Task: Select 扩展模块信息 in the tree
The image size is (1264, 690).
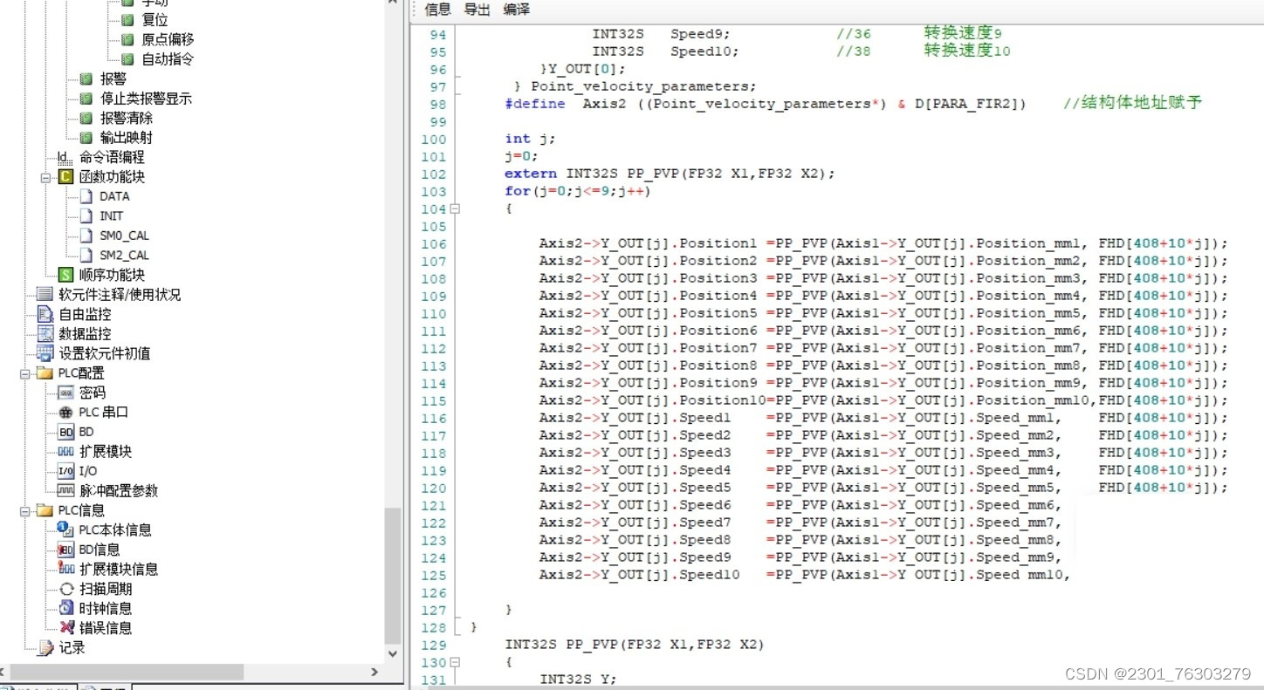Action: (119, 570)
